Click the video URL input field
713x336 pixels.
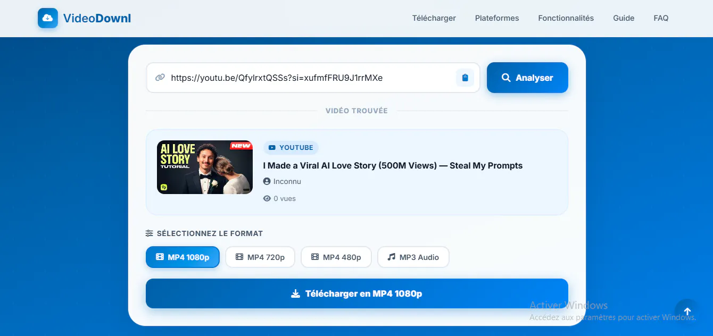tap(313, 78)
